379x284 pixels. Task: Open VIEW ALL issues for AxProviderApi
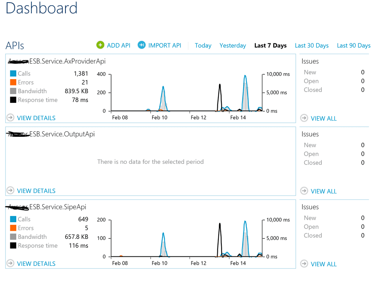click(x=323, y=119)
